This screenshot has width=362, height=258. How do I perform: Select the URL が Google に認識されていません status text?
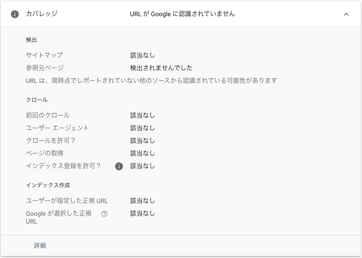(x=182, y=14)
